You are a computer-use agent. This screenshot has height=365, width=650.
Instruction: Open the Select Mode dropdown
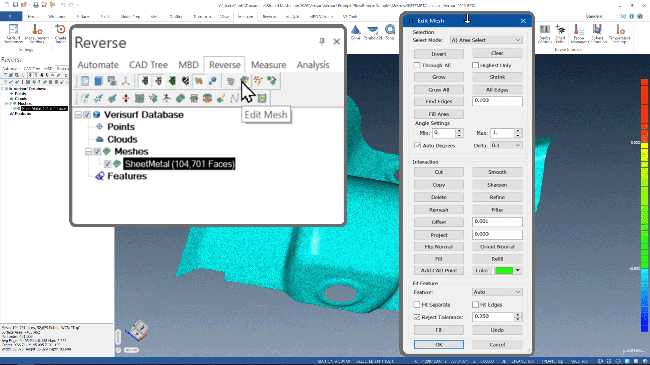point(486,40)
